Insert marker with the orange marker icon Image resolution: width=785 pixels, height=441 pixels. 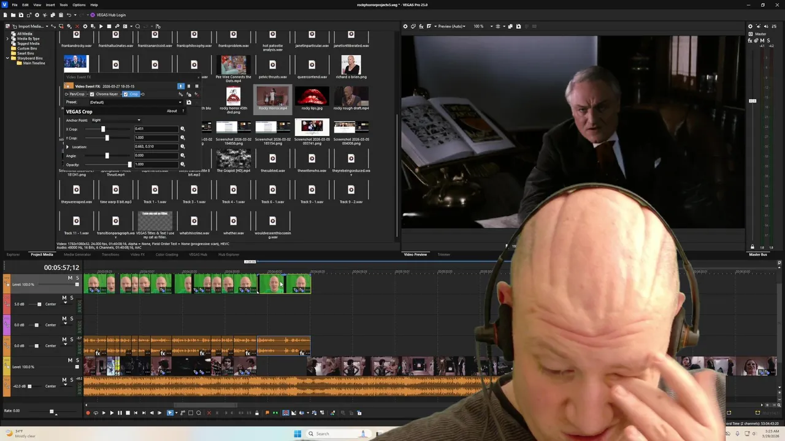(x=267, y=413)
